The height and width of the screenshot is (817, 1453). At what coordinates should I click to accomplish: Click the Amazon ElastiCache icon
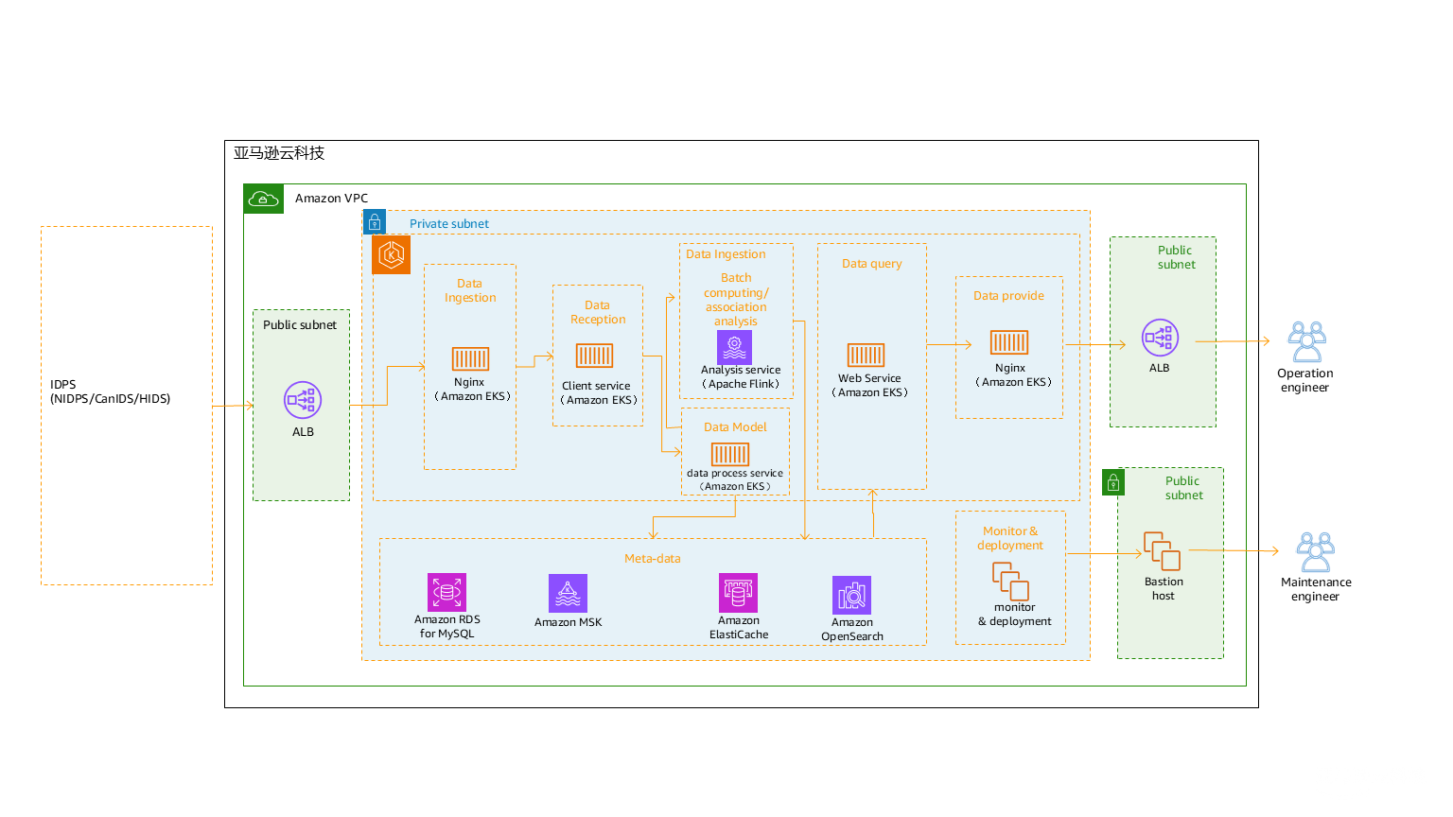click(738, 592)
